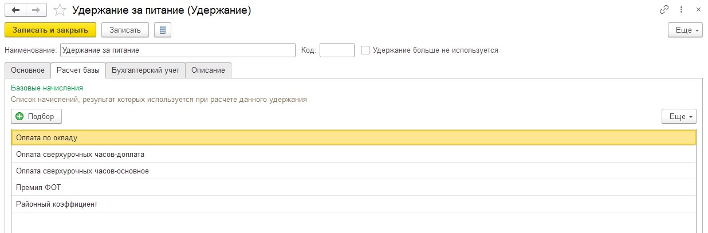
Task: Open the report list icon button
Action: click(x=163, y=30)
